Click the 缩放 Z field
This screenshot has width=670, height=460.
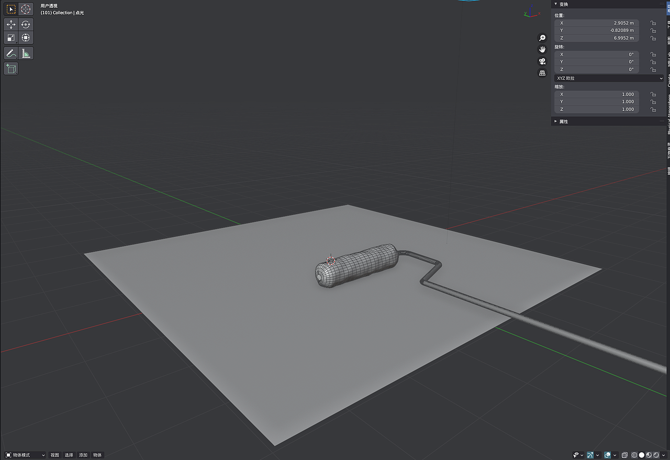597,109
